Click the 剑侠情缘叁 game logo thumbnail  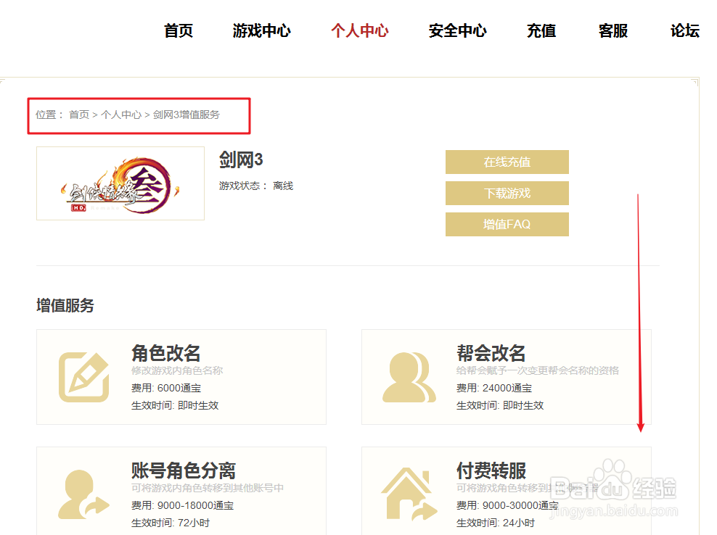coord(120,183)
